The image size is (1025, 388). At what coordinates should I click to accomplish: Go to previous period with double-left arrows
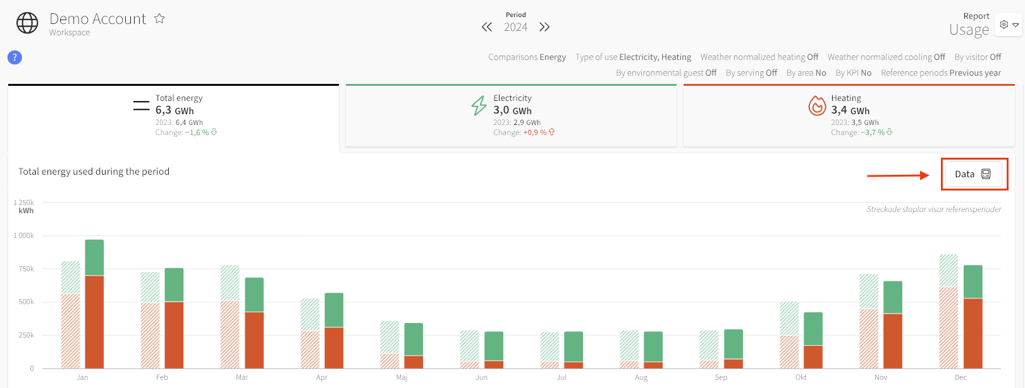[486, 27]
